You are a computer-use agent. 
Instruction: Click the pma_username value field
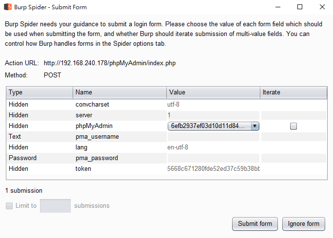pyautogui.click(x=213, y=137)
